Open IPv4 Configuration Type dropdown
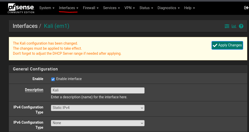The width and height of the screenshot is (249, 132). click(x=98, y=108)
